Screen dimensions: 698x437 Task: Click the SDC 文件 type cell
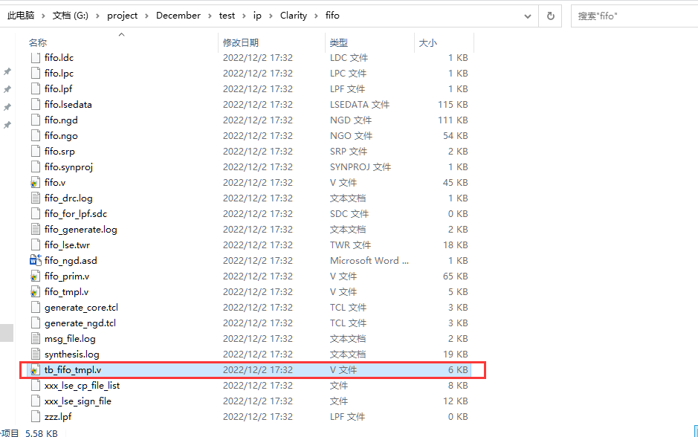[x=349, y=213]
